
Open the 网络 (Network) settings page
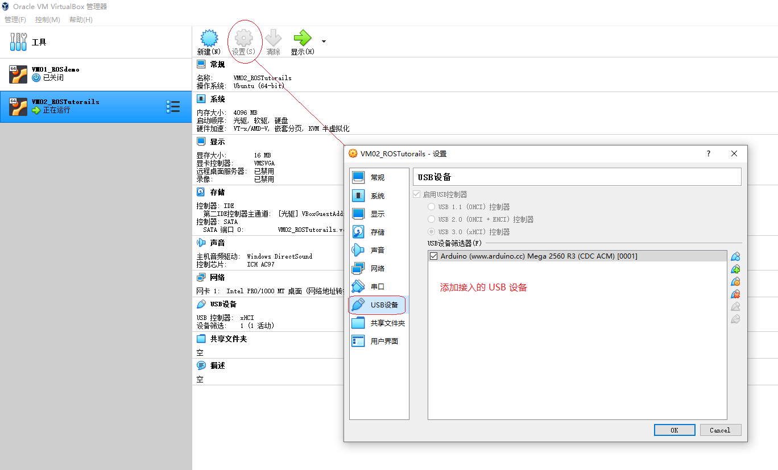click(x=379, y=268)
